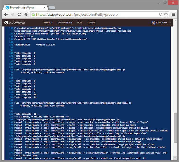179x162 pixels.
Task: Click 'Chutzpah console test runner' log line
Action: (x=50, y=34)
